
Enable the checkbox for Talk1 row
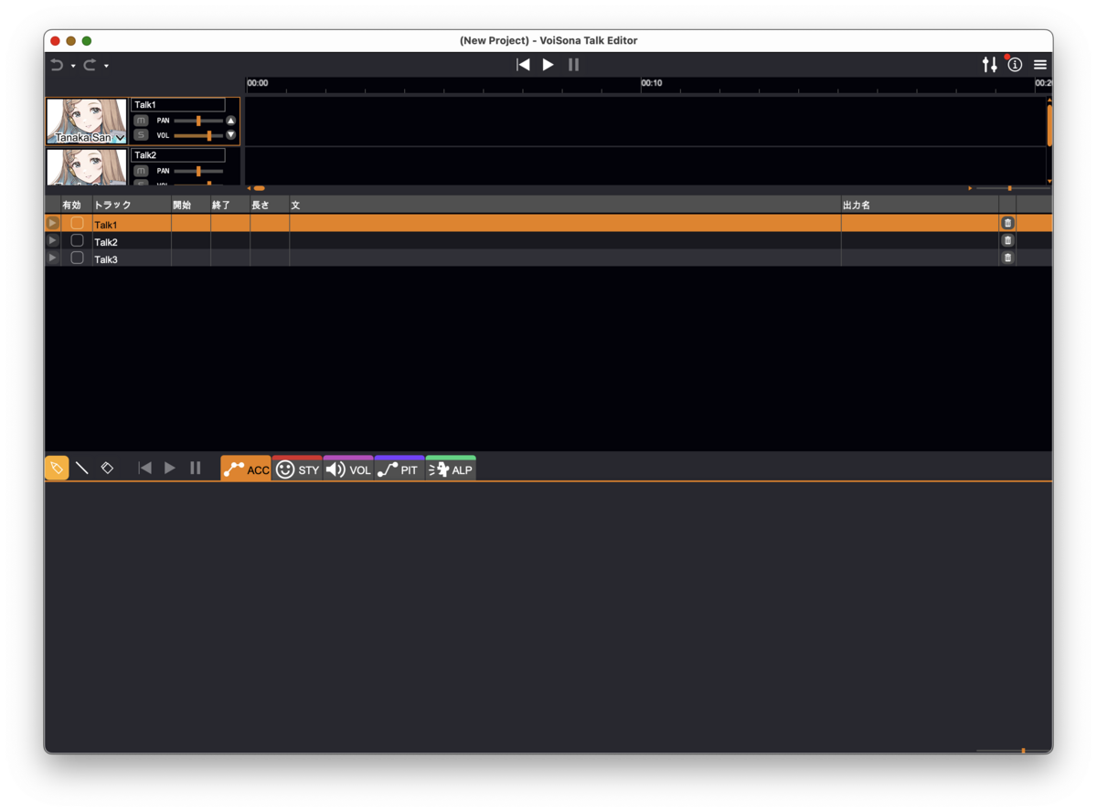tap(77, 223)
